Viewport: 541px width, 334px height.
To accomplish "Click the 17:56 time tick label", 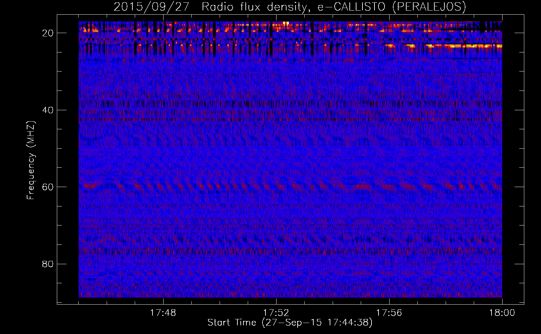I will [x=389, y=313].
